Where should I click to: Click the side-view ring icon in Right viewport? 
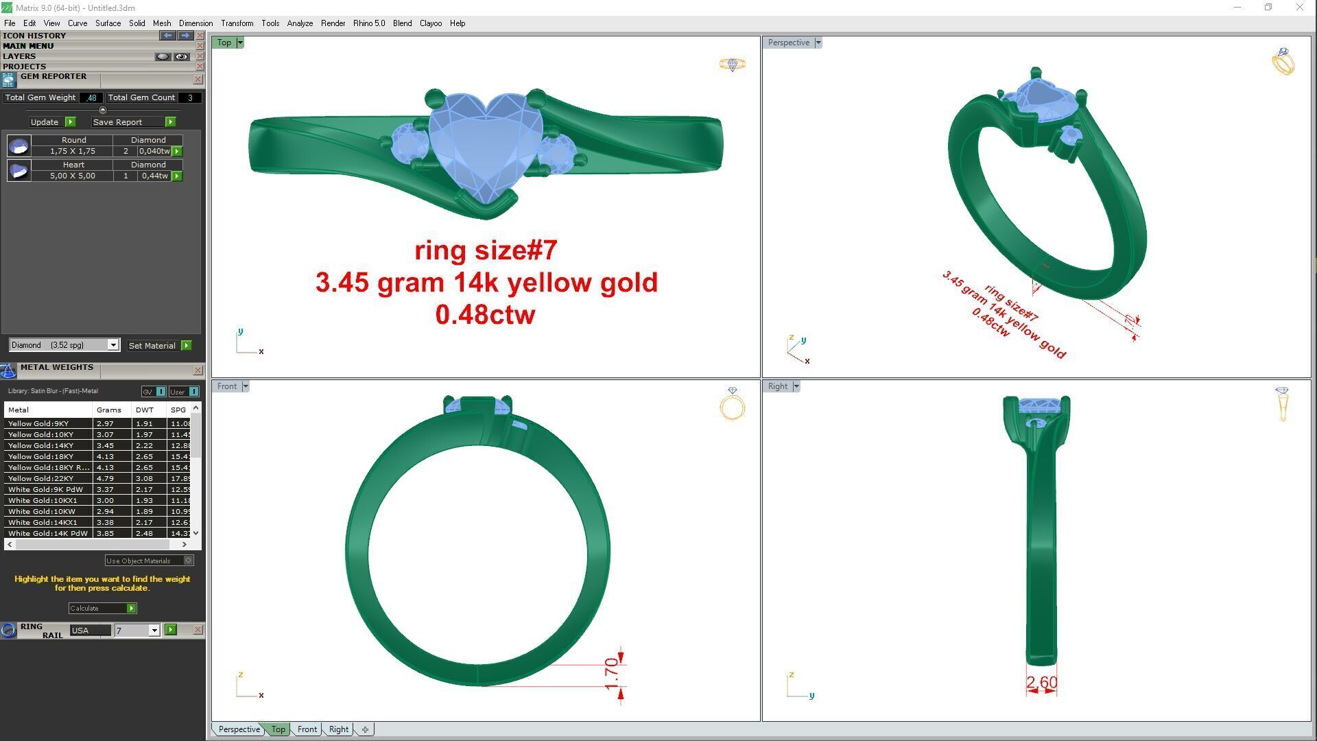pyautogui.click(x=1282, y=403)
